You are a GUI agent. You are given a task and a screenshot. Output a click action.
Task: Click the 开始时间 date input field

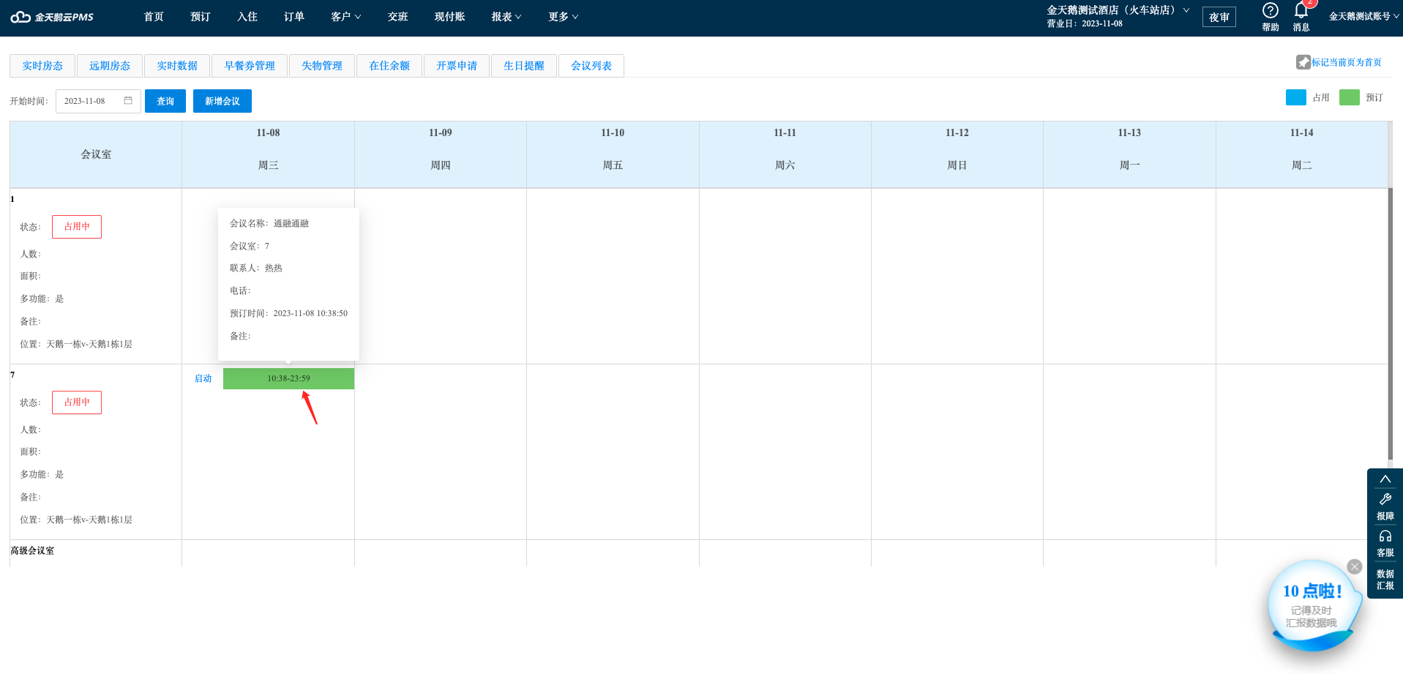(98, 101)
